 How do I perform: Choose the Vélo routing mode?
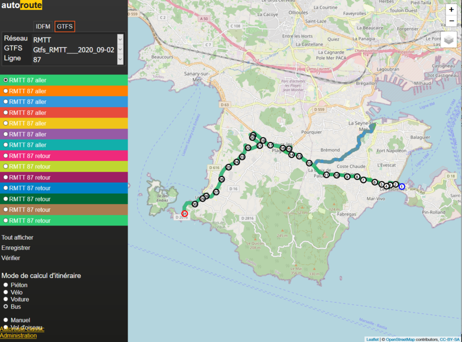[6, 292]
